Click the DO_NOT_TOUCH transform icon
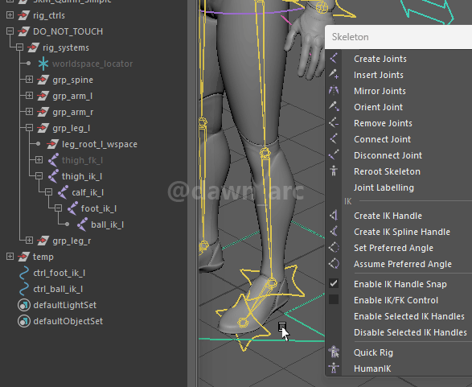This screenshot has width=472, height=387. 24,31
